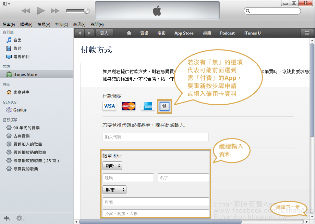Click the scroll up arrow
The image size is (315, 224).
click(312, 40)
